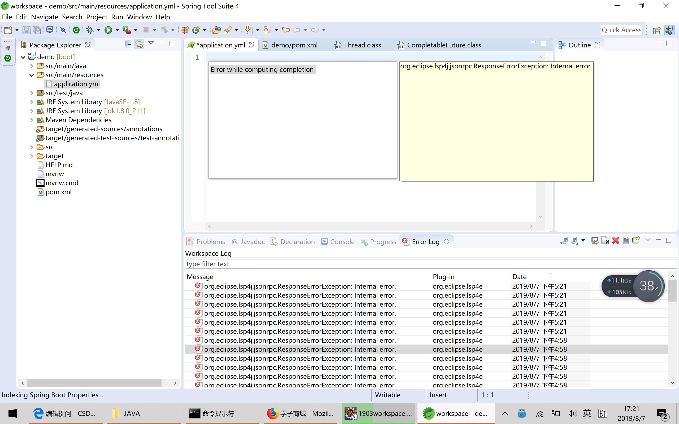The height and width of the screenshot is (424, 679).
Task: Click the Previous Annotation arrow icon
Action: coord(267,30)
